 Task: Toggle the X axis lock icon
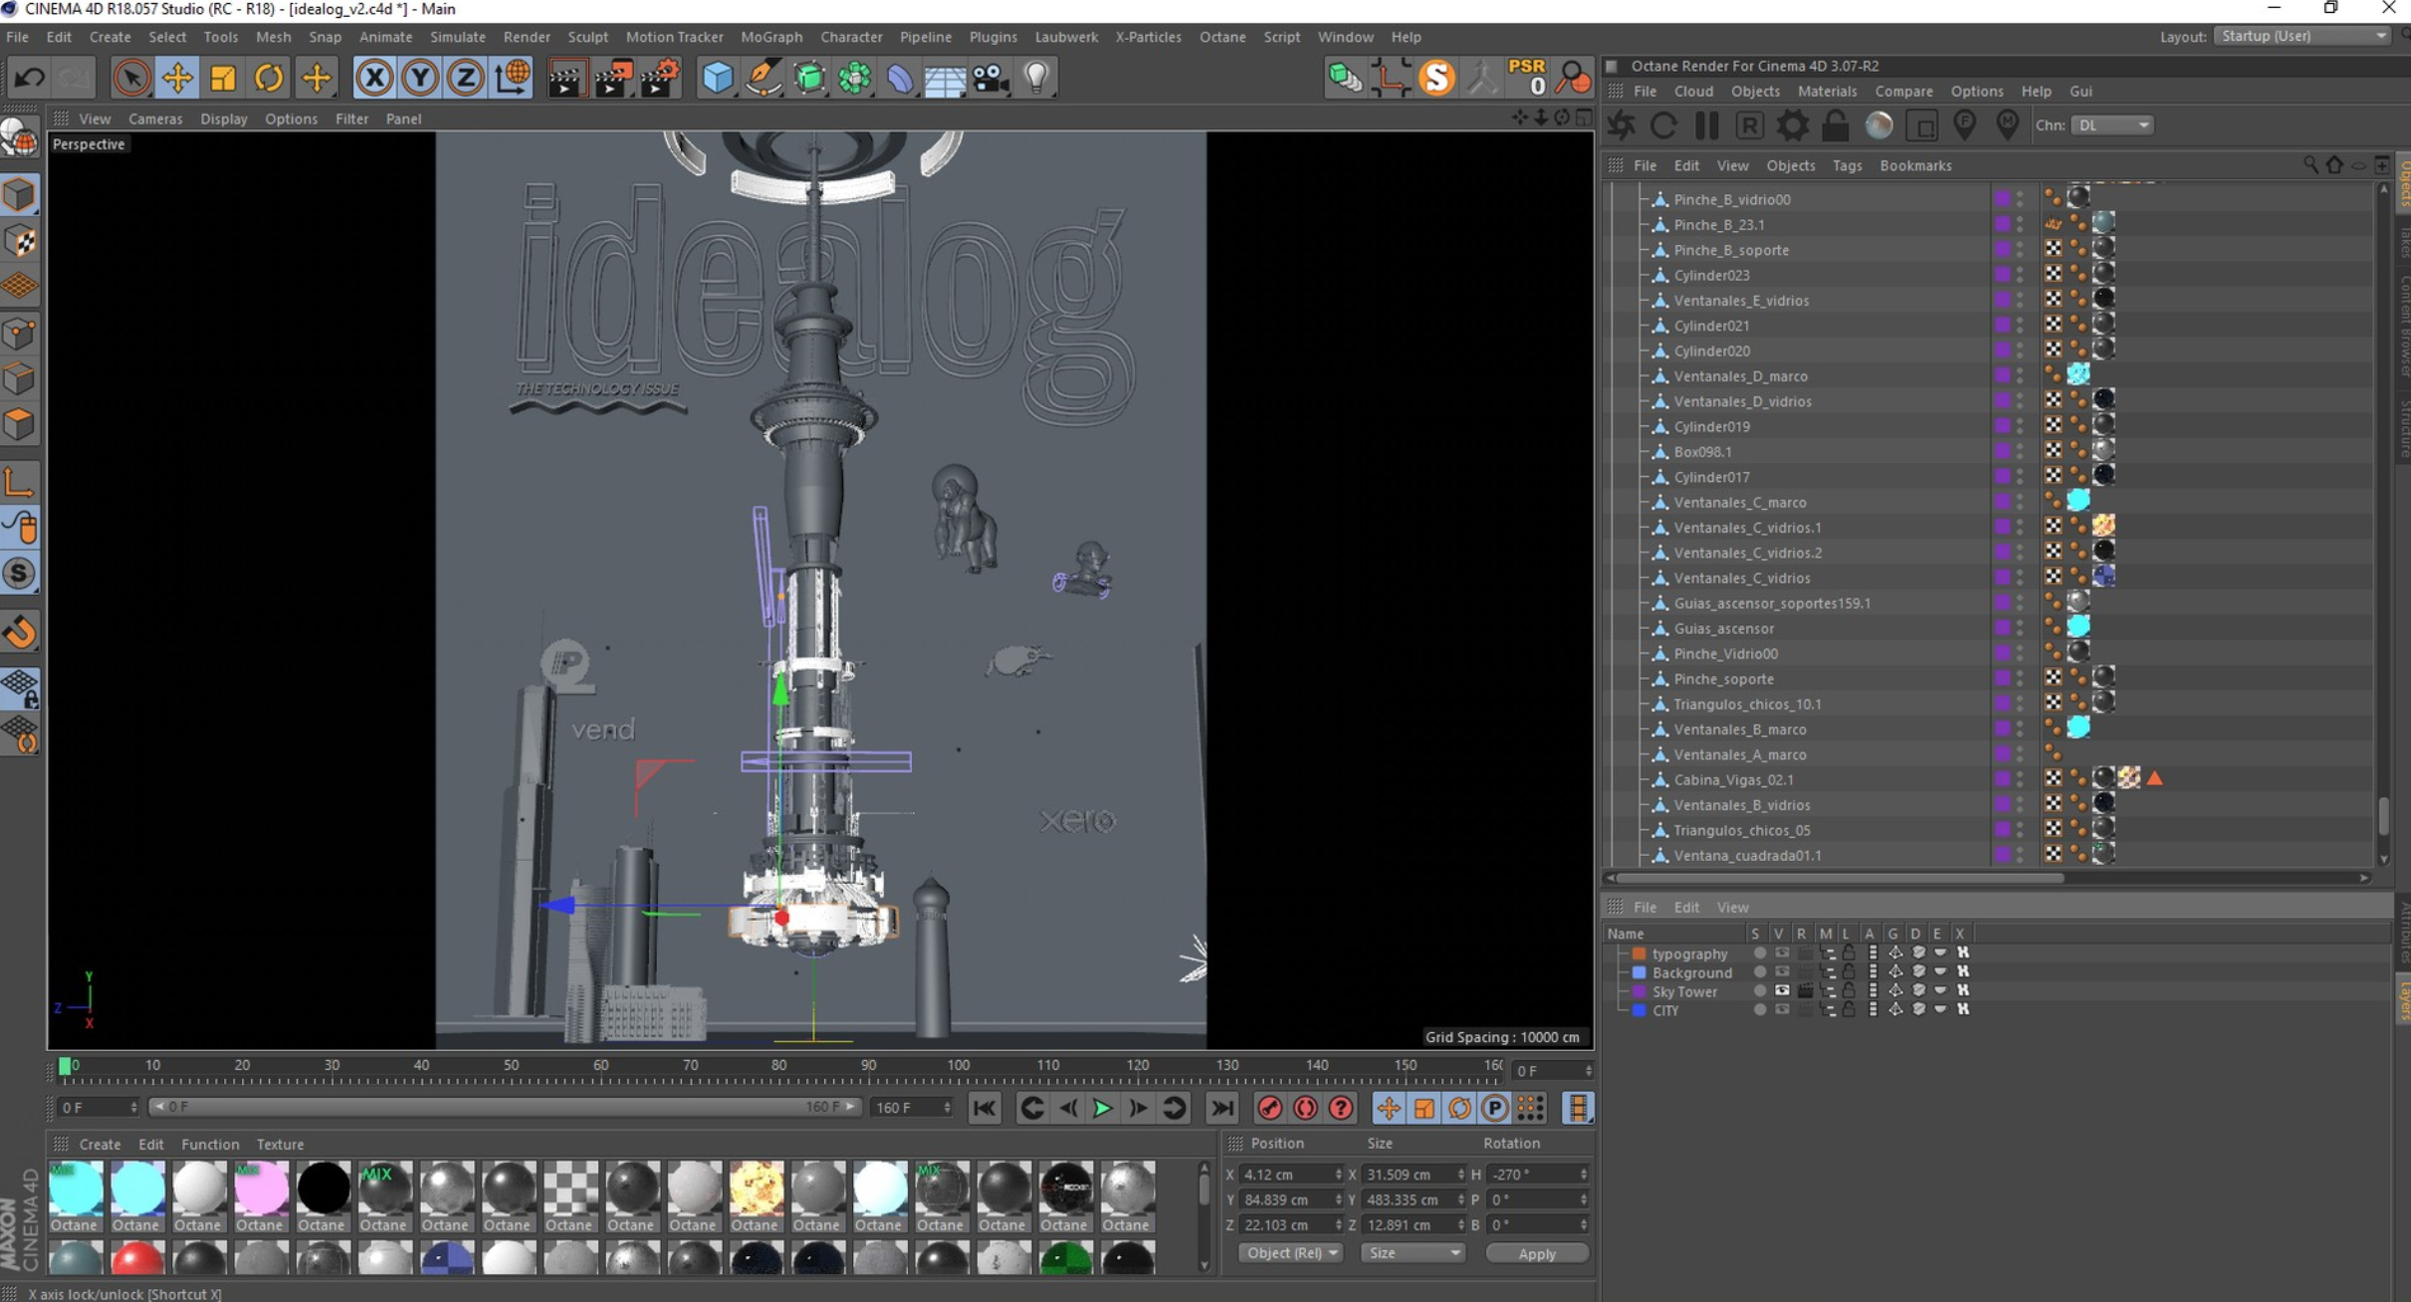[374, 78]
